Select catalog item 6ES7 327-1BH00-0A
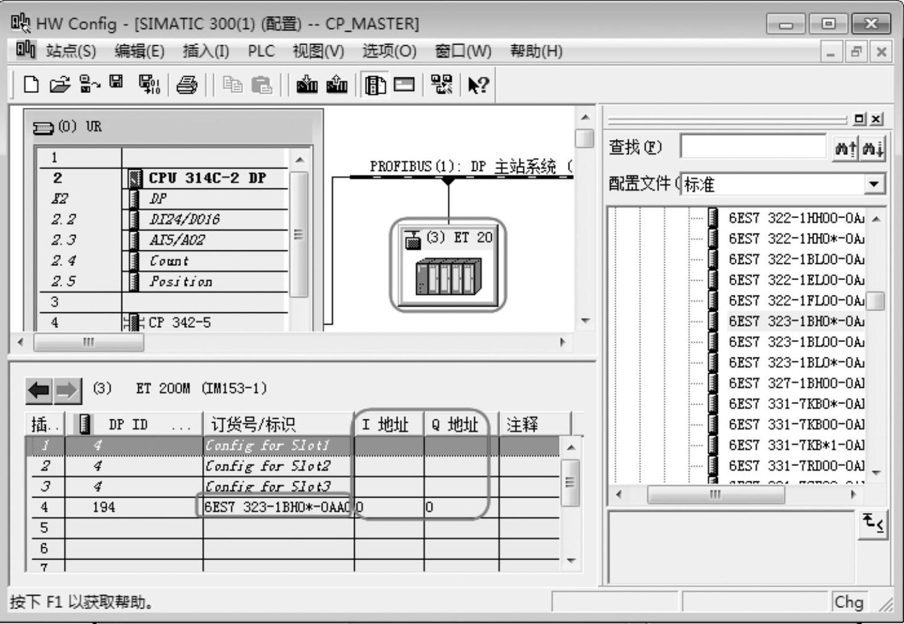904x624 pixels. (x=796, y=384)
